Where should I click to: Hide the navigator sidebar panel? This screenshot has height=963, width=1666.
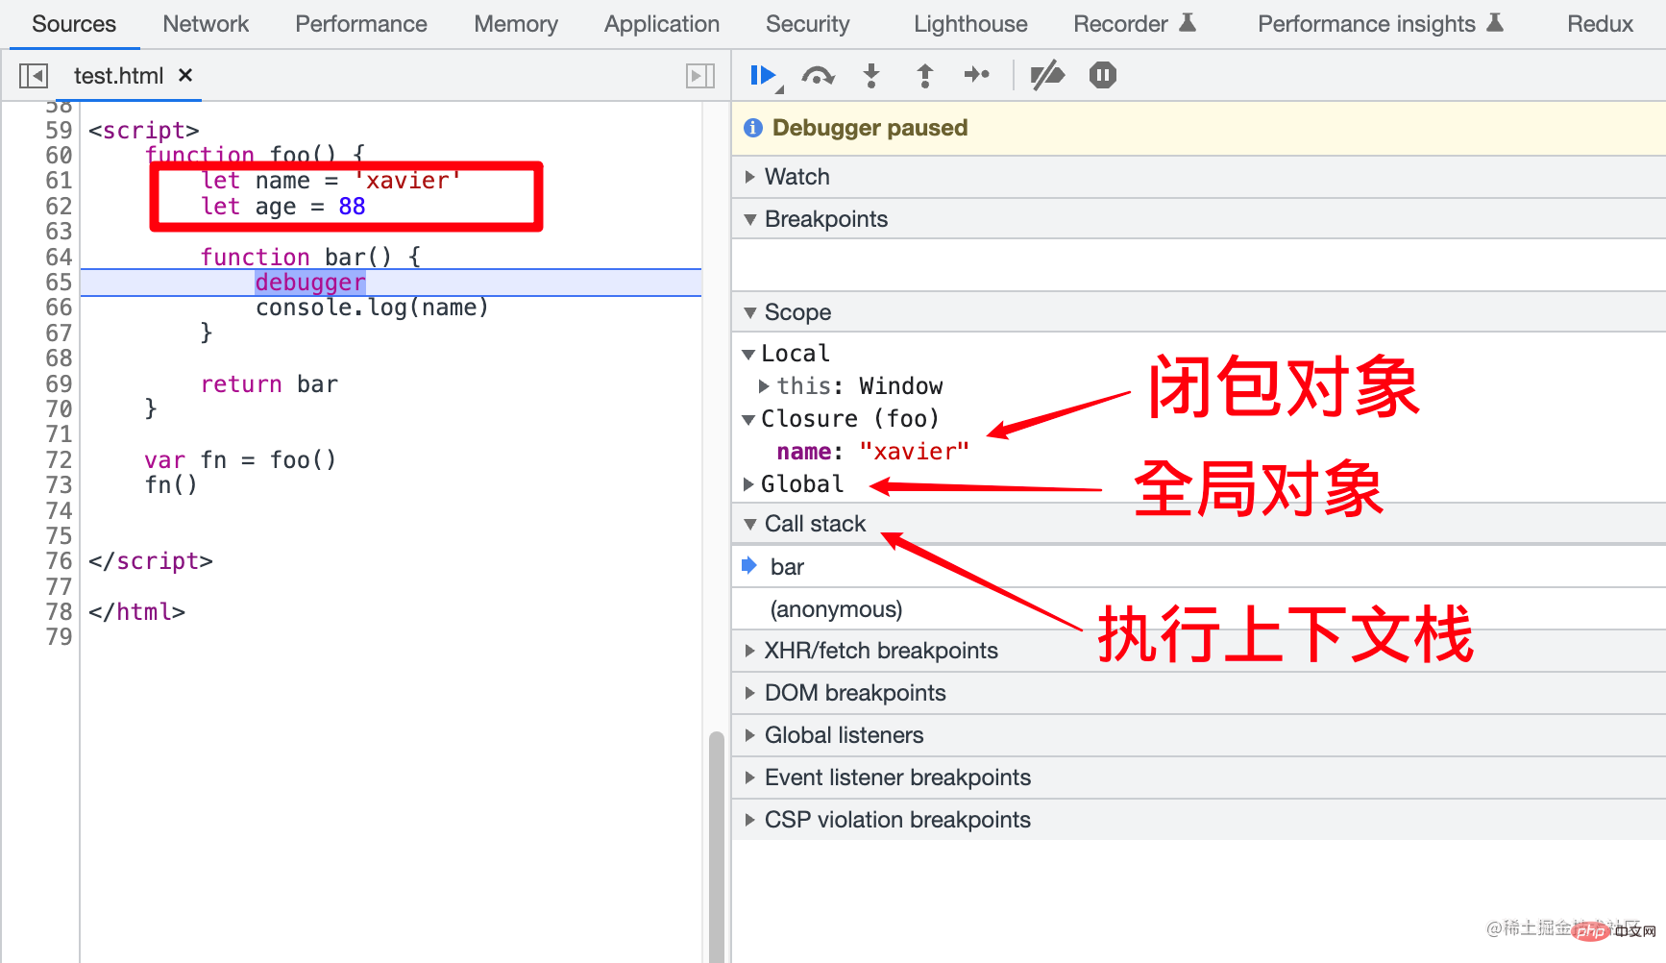pyautogui.click(x=33, y=75)
